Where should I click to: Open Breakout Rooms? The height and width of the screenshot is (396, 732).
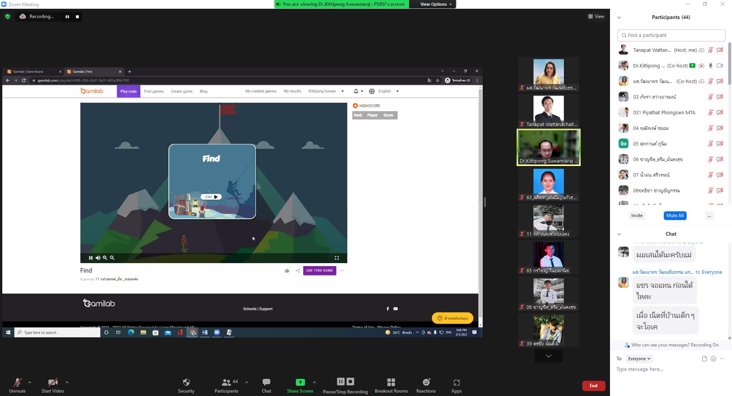click(x=391, y=385)
